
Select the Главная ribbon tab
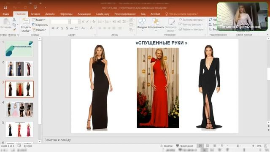click(x=20, y=14)
